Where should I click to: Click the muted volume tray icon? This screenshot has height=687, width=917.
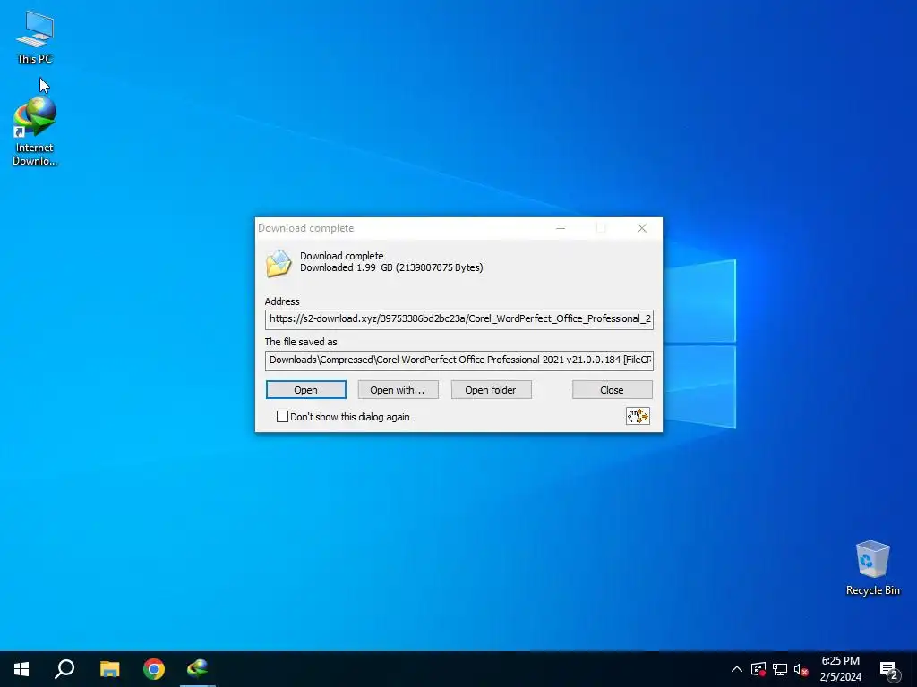[801, 669]
